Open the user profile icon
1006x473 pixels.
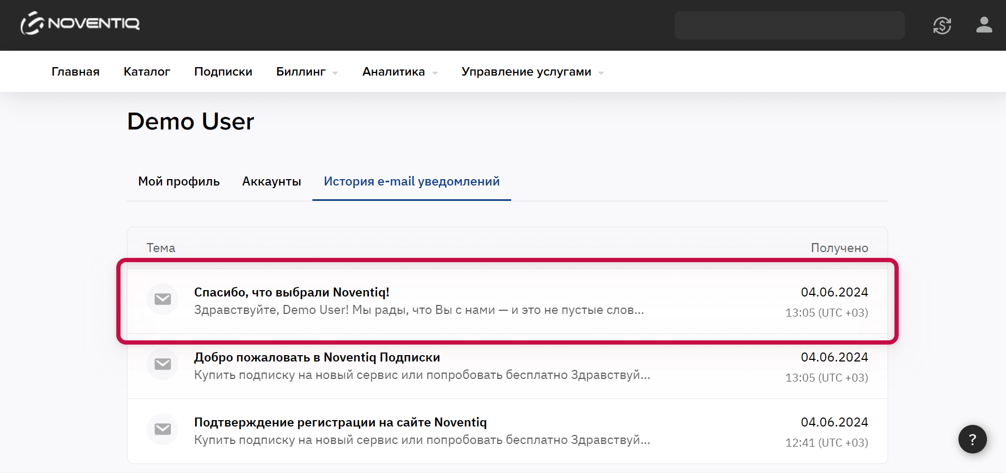tap(983, 25)
